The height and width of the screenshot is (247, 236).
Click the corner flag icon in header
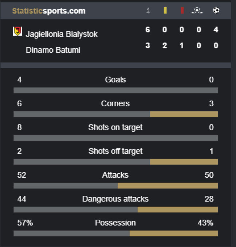pyautogui.click(x=148, y=11)
